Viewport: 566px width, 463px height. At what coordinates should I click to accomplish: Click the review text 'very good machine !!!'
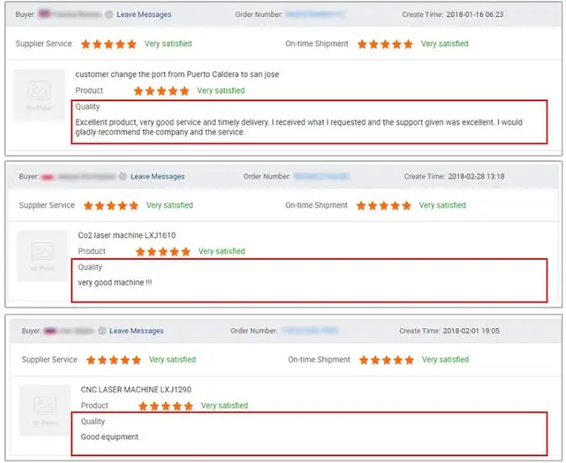(x=115, y=283)
